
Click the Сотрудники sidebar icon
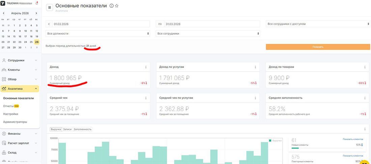tap(4, 60)
